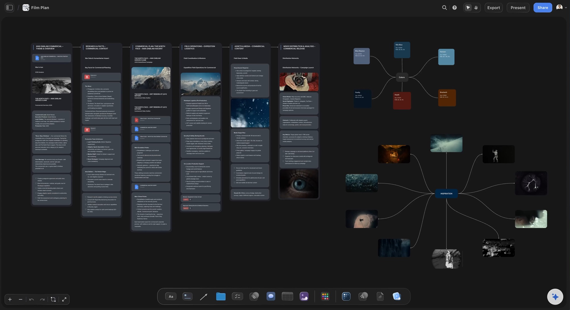The width and height of the screenshot is (570, 310).
Task: Add a comment speech bubble
Action: (271, 296)
